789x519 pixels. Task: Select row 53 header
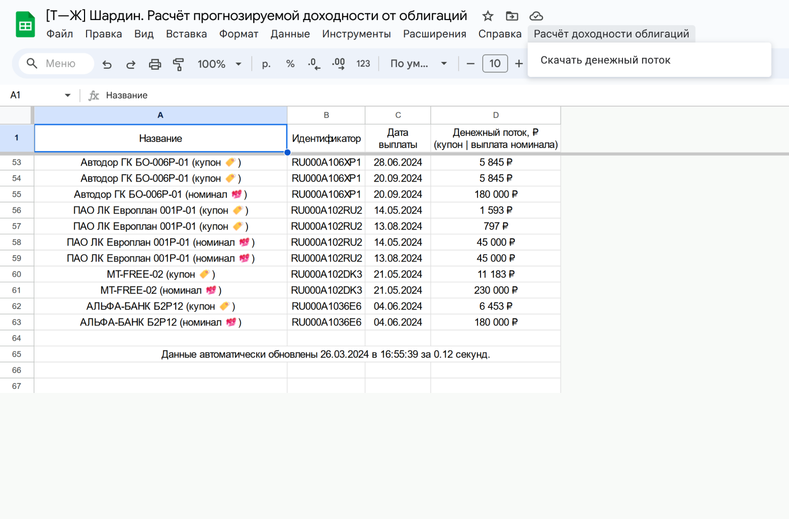coord(16,162)
